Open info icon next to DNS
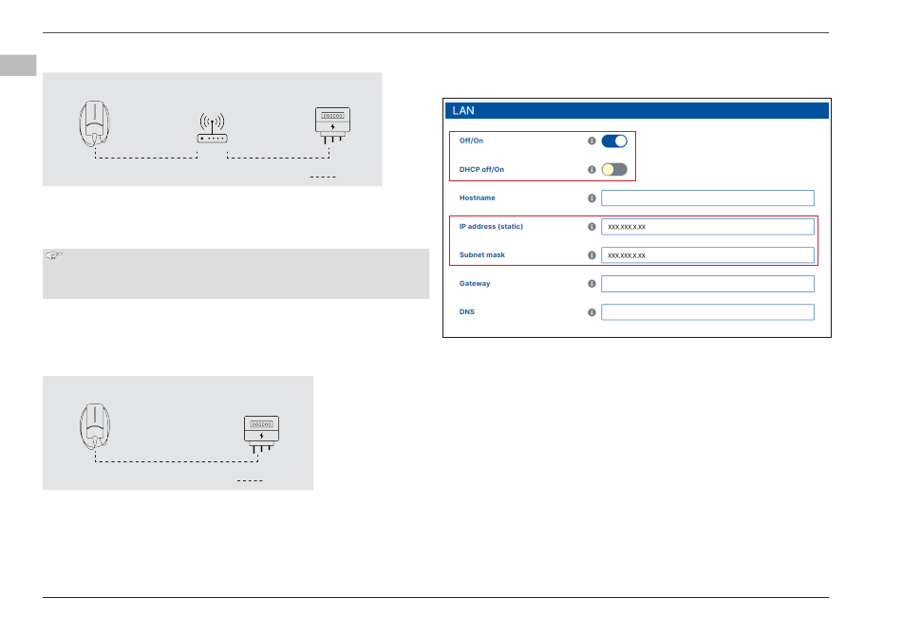Screen dimensions: 902x636 pyautogui.click(x=592, y=312)
